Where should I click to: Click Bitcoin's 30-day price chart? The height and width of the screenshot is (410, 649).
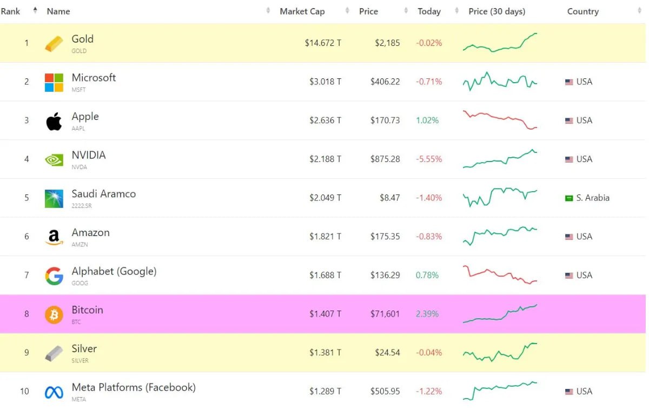(x=500, y=314)
